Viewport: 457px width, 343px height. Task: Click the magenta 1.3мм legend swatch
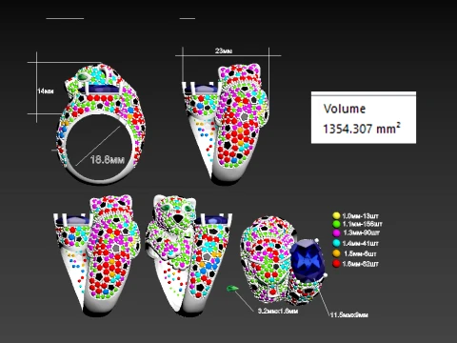point(336,233)
